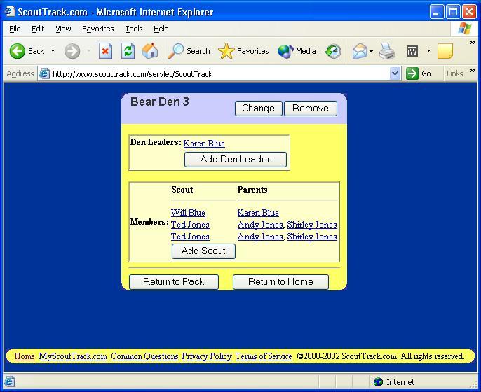Open the Common Questions footer link
This screenshot has height=392, width=481.
[144, 356]
